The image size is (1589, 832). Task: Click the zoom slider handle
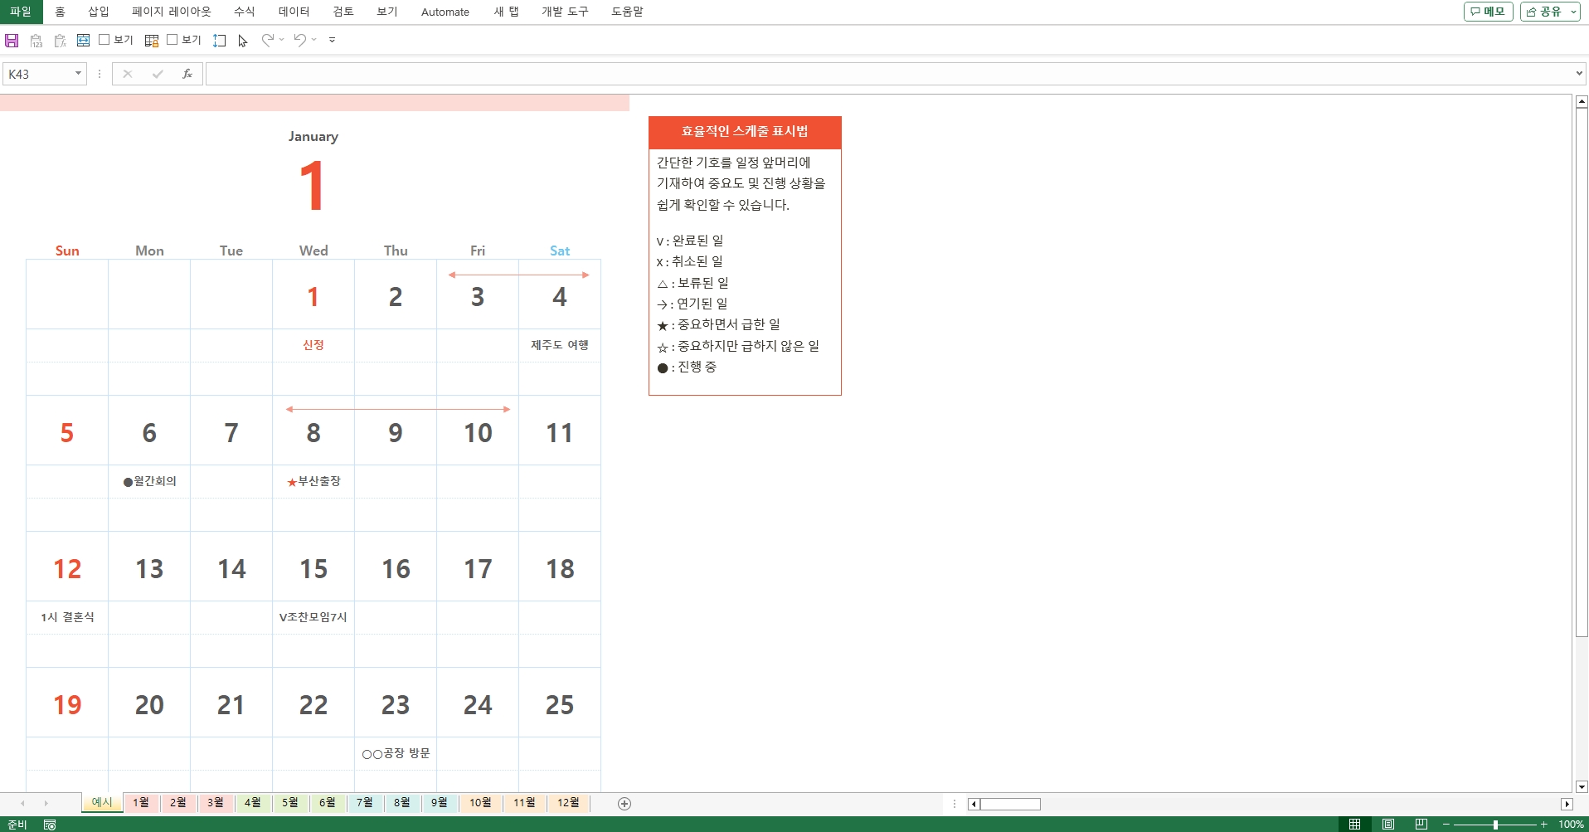(1495, 825)
